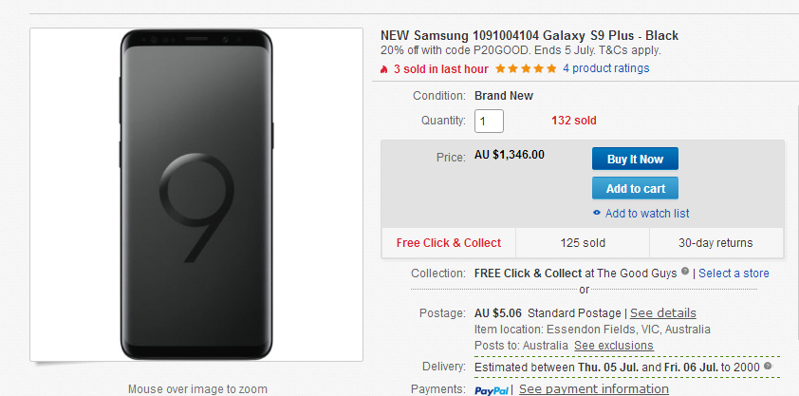Select the 125 sold tab

tap(583, 243)
